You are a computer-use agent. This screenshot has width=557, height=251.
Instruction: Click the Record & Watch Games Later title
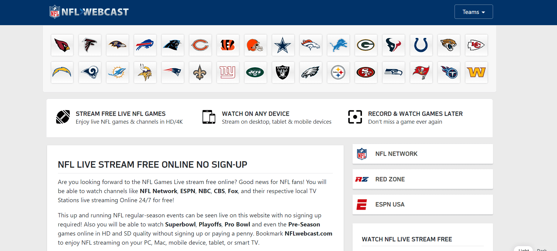[x=415, y=114]
